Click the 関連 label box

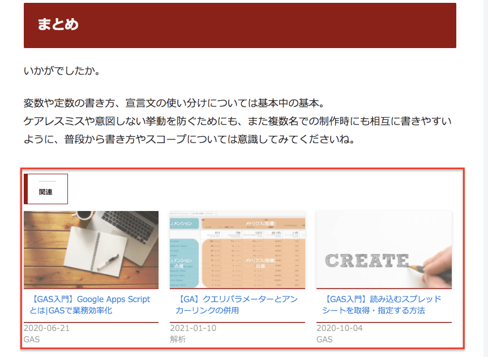coord(46,189)
